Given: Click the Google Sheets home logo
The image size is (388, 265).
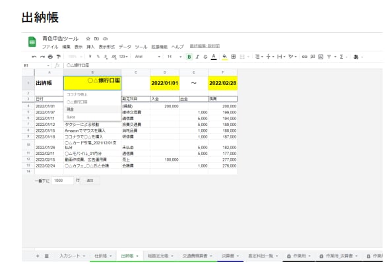Looking at the screenshot, I should [x=32, y=42].
